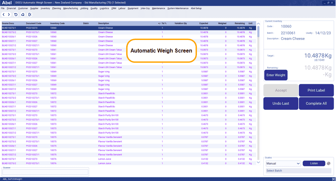Image resolution: width=336 pixels, height=181 pixels.
Task: Click into the Scanner input field
Action: click(45, 172)
